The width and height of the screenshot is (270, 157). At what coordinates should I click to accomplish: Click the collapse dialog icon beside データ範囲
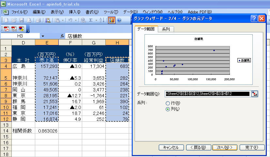point(254,94)
